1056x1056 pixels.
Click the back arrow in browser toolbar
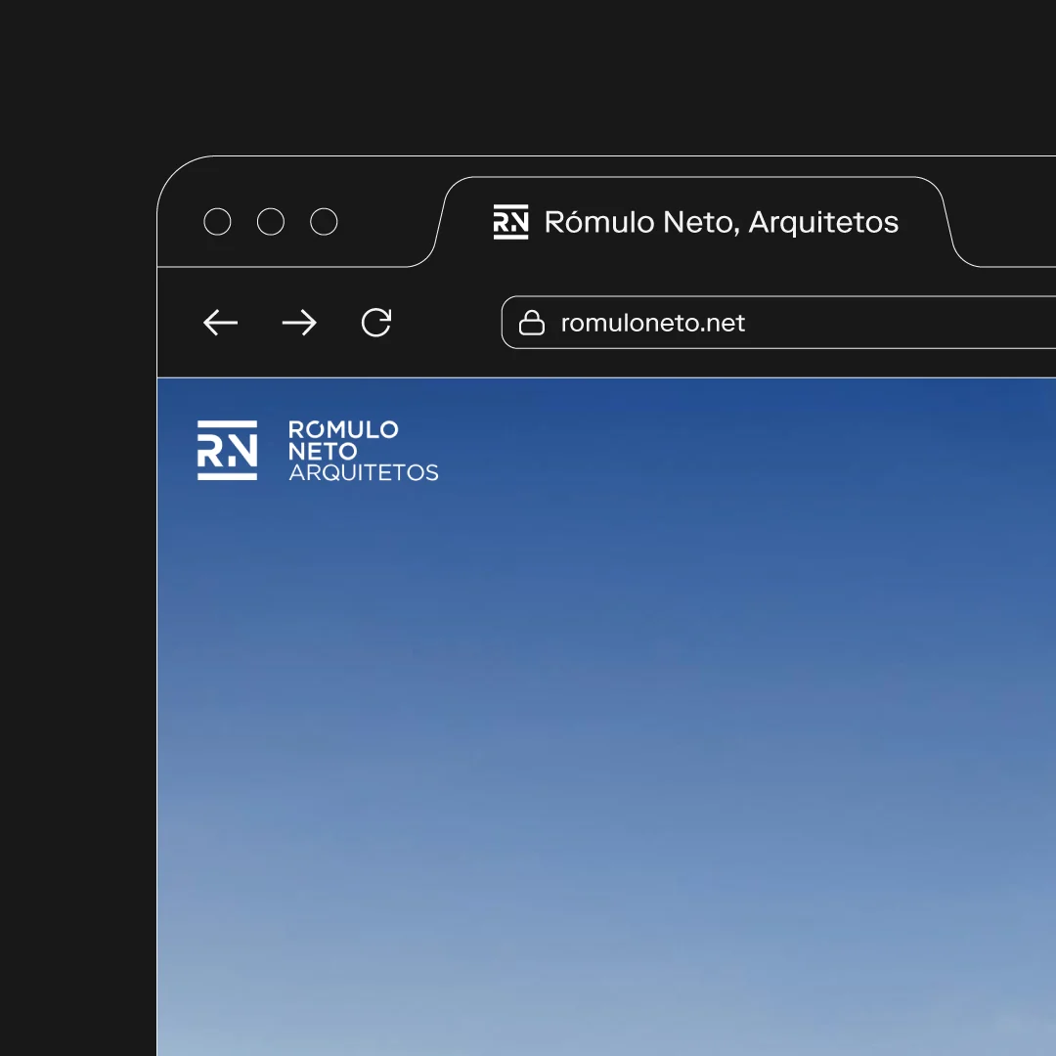[x=220, y=323]
